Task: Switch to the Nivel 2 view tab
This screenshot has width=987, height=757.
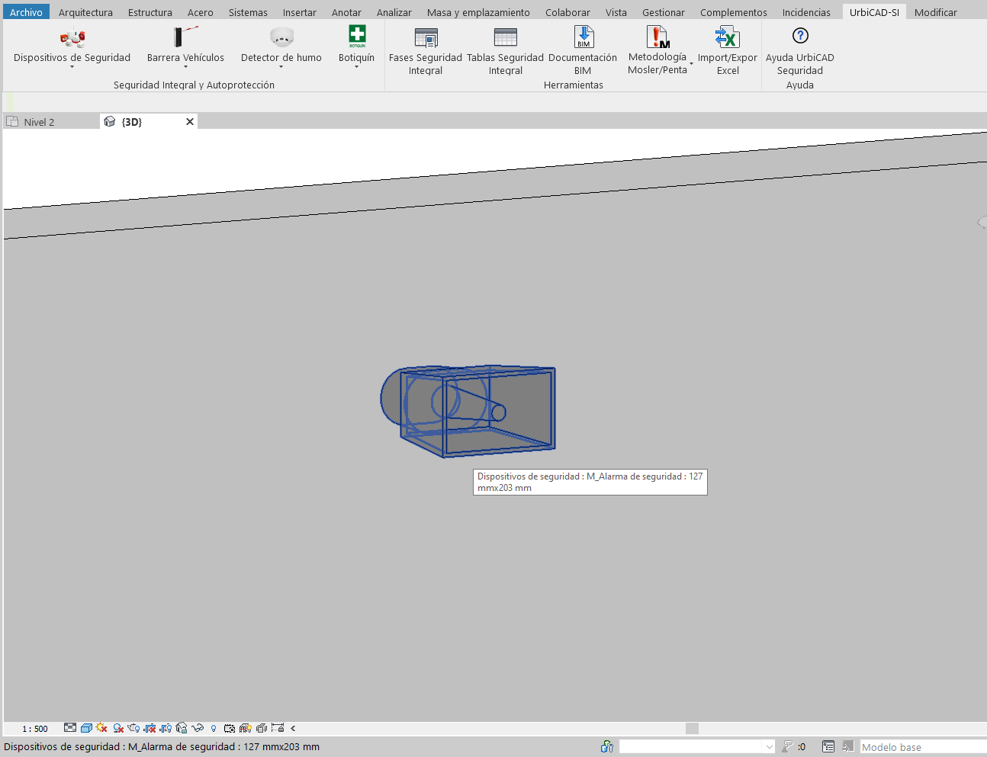Action: 39,122
